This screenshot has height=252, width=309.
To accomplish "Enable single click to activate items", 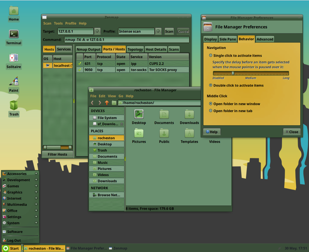I will (211, 56).
